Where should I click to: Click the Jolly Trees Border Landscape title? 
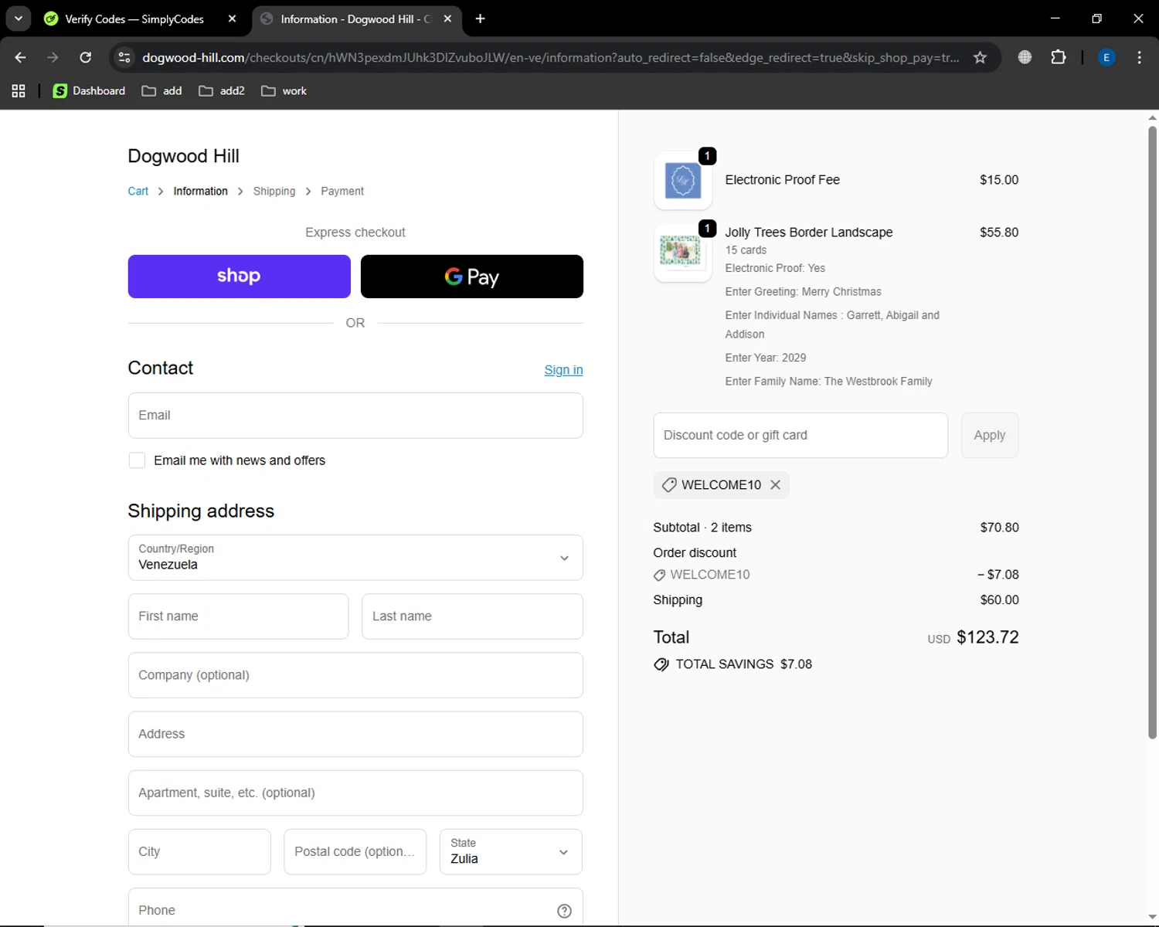pos(809,233)
